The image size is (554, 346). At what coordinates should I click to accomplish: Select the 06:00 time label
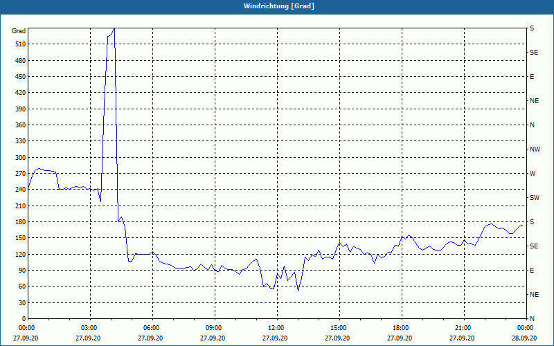click(152, 328)
